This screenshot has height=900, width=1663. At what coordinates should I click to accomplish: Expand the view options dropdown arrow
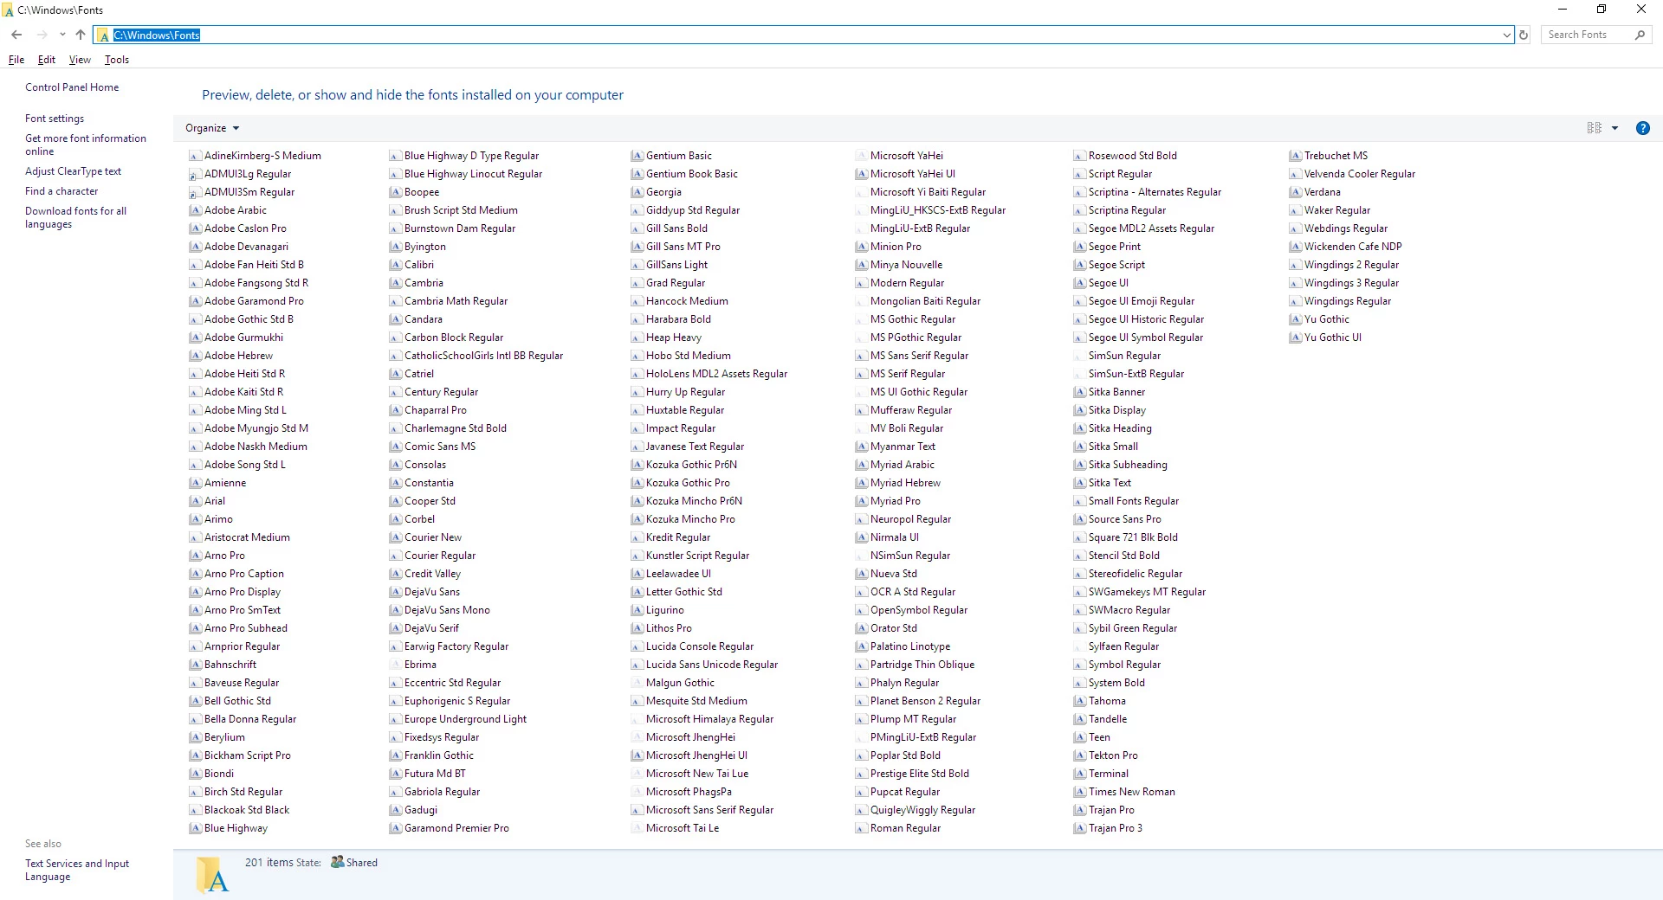[1614, 128]
